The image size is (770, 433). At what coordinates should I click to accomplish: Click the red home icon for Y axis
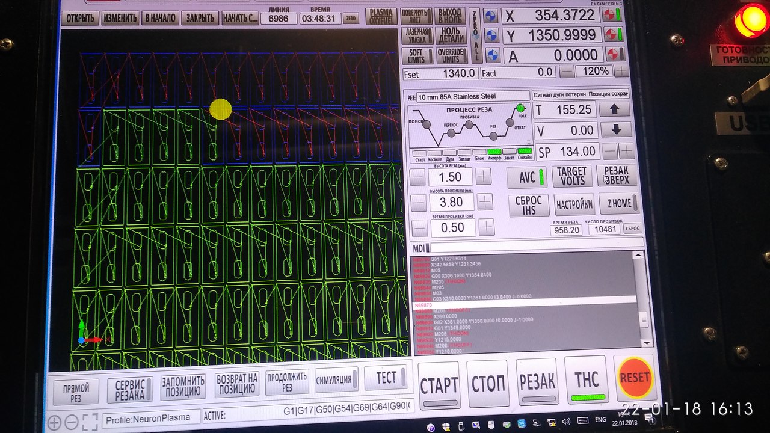613,35
